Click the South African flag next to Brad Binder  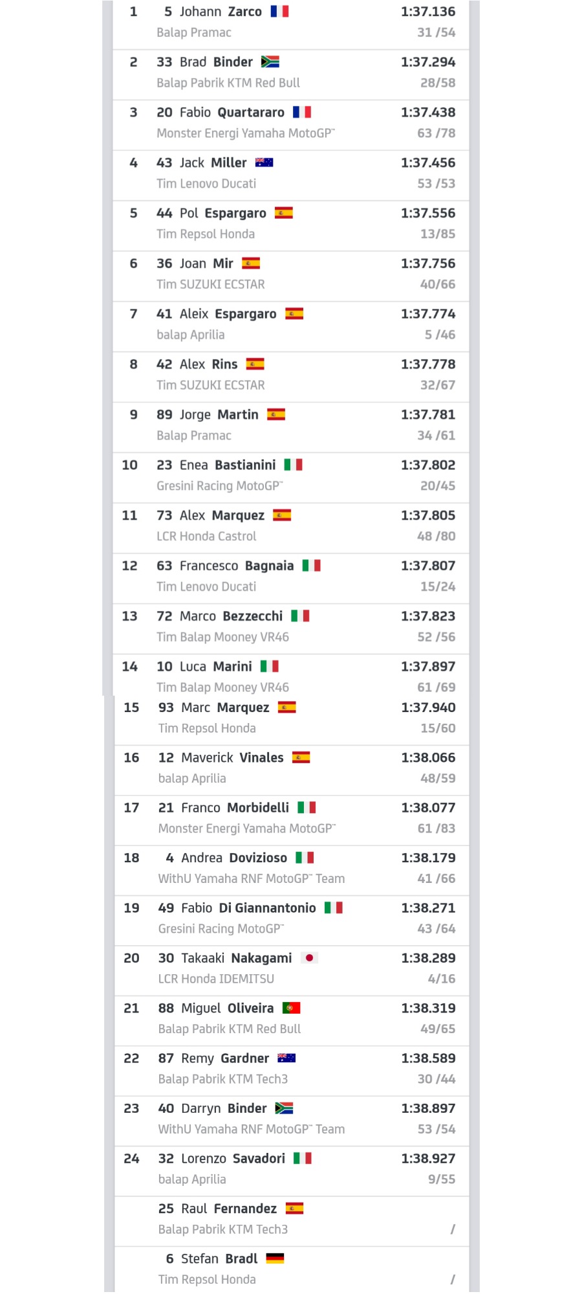pos(270,62)
